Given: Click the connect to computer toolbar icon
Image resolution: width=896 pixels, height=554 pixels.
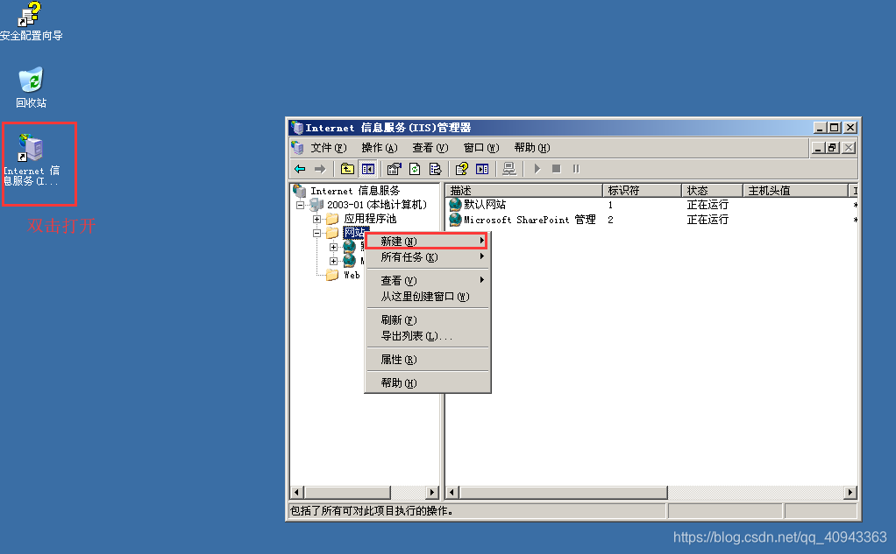Looking at the screenshot, I should [509, 169].
